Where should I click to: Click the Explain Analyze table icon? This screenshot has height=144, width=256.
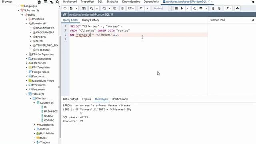[x=201, y=8]
